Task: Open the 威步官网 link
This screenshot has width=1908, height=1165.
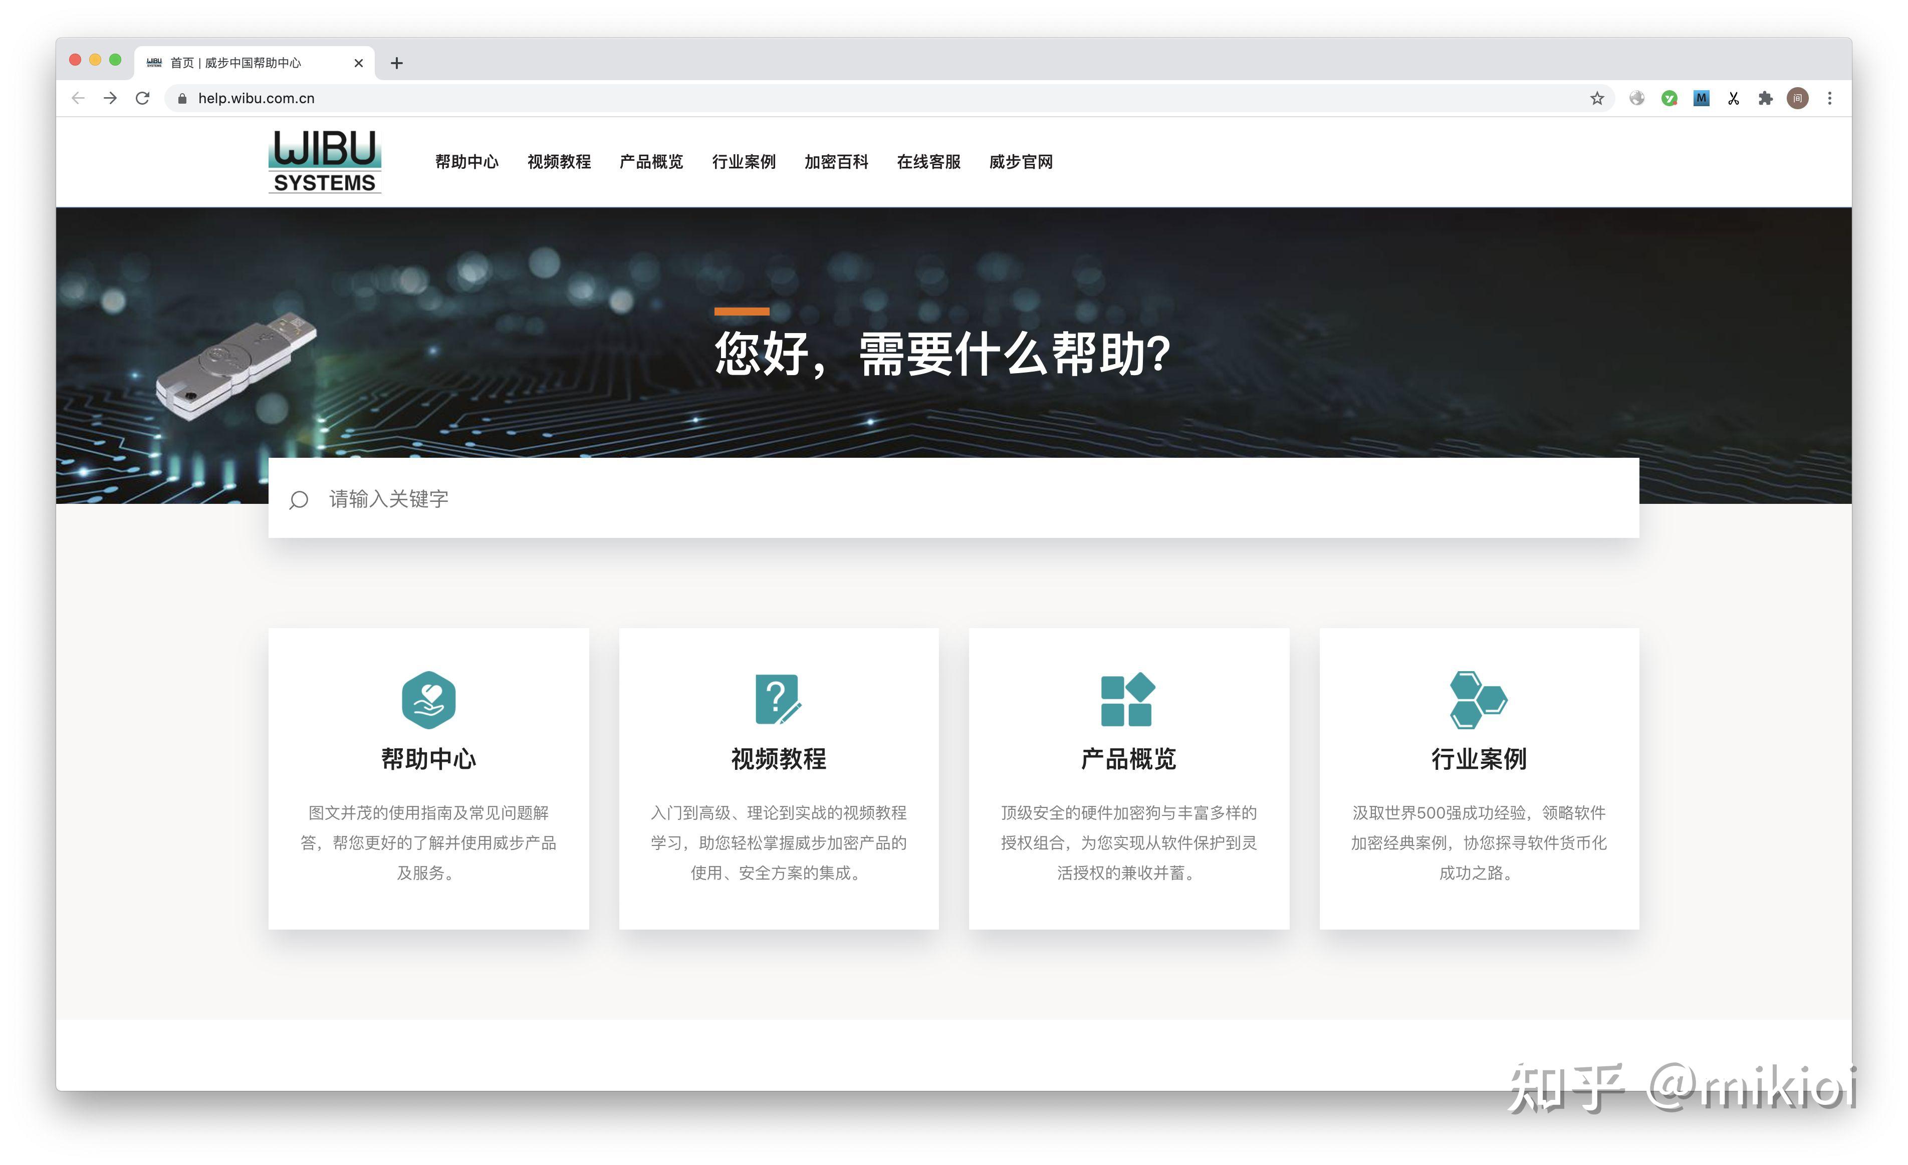Action: pos(1021,162)
